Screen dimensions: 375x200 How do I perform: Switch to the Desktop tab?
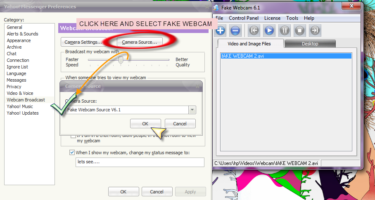pos(310,44)
